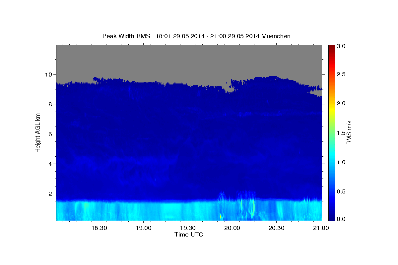This screenshot has width=398, height=265.
Task: Click the colorbar value 1.0
Action: [341, 162]
